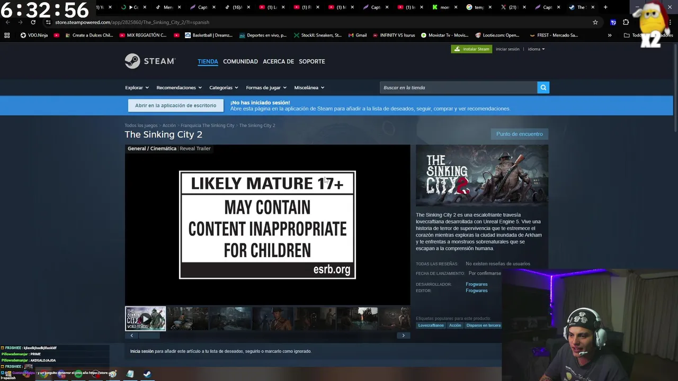Open VDO.Ninja bookmark
Viewport: 678px width, 381px height.
(34, 35)
